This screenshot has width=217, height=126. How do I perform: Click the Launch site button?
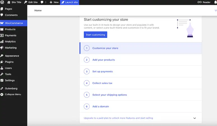tap(69, 2)
